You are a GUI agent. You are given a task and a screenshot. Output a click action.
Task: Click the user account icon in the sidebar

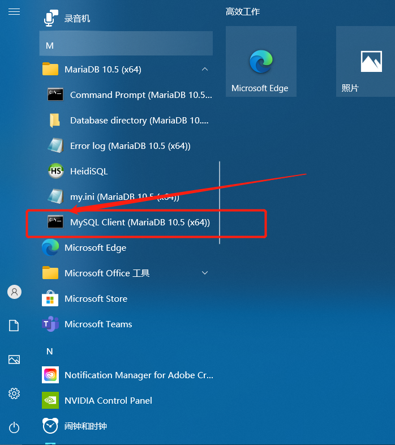14,292
